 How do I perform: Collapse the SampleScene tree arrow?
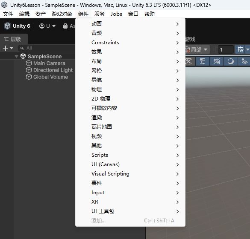tap(16, 56)
